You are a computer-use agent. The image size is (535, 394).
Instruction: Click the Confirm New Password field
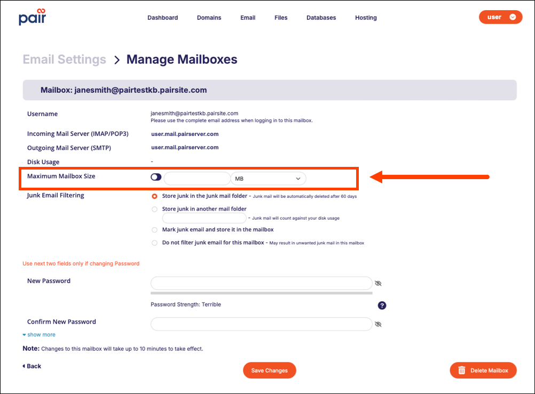pyautogui.click(x=261, y=324)
